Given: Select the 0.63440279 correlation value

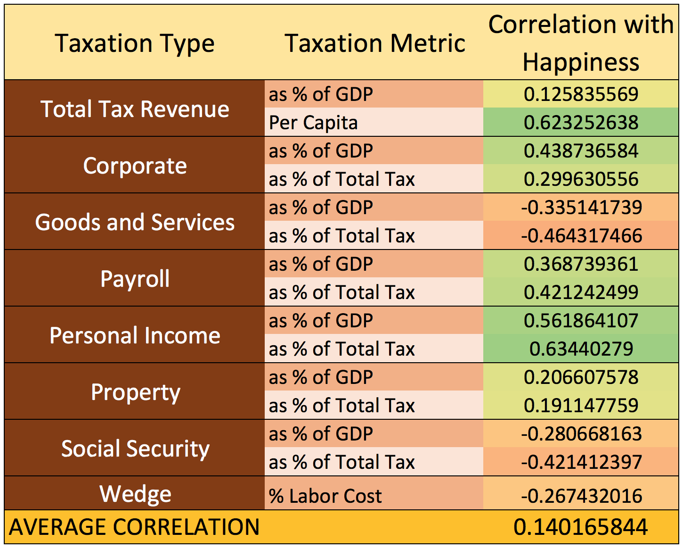Looking at the screenshot, I should tap(581, 349).
